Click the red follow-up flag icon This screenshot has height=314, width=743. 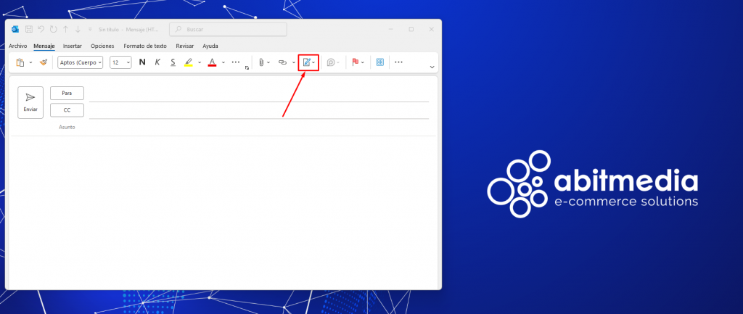356,62
